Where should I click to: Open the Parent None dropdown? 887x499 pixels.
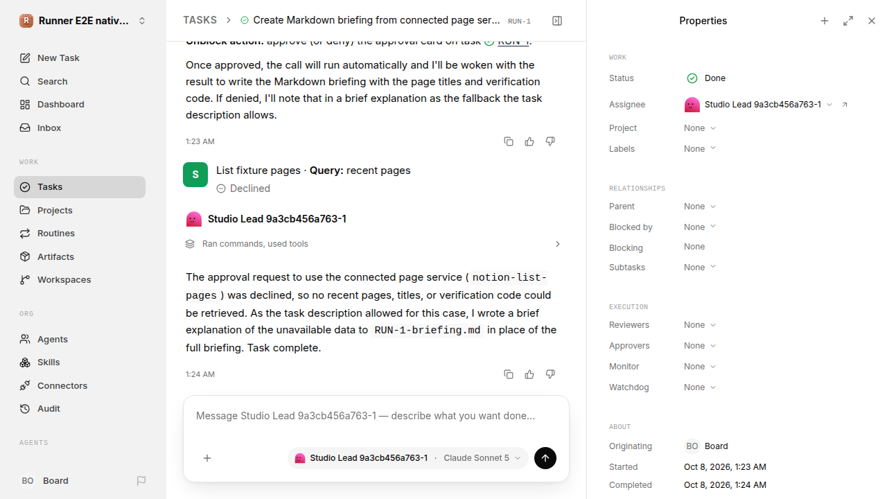700,207
